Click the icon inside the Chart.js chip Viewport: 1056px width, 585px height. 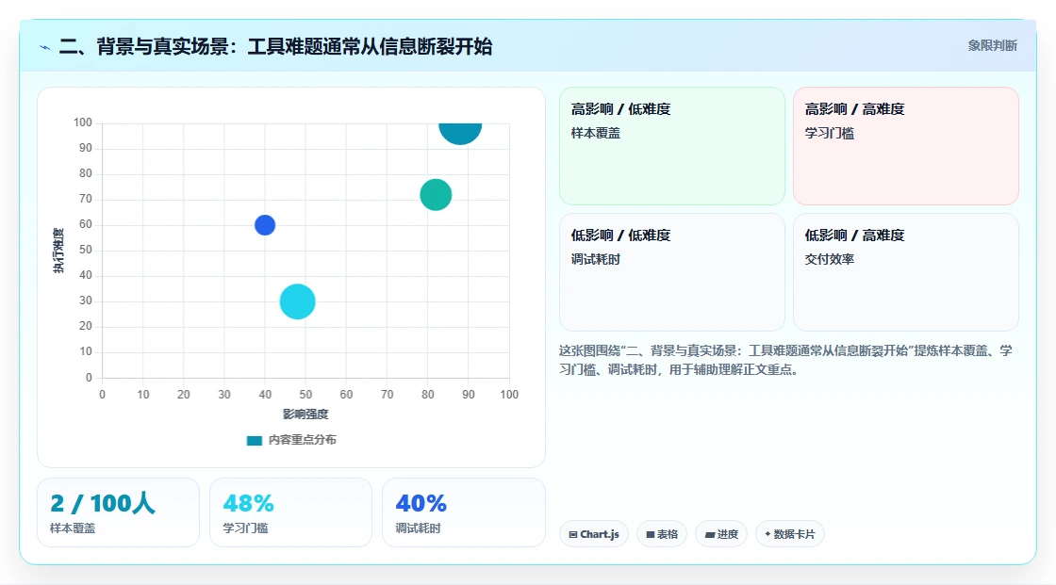573,534
